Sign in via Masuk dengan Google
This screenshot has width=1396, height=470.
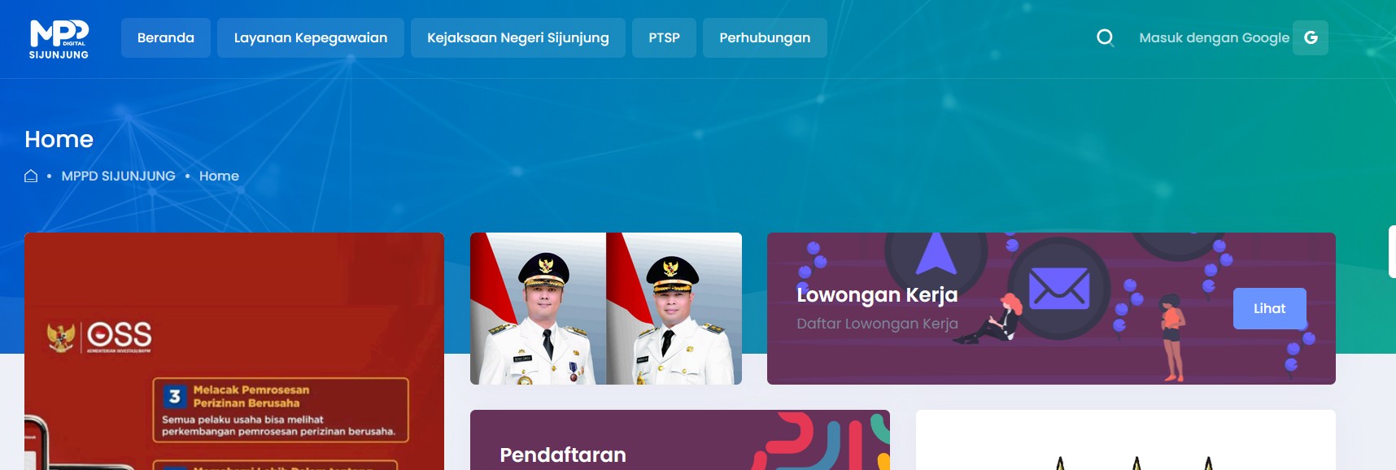pyautogui.click(x=1214, y=37)
